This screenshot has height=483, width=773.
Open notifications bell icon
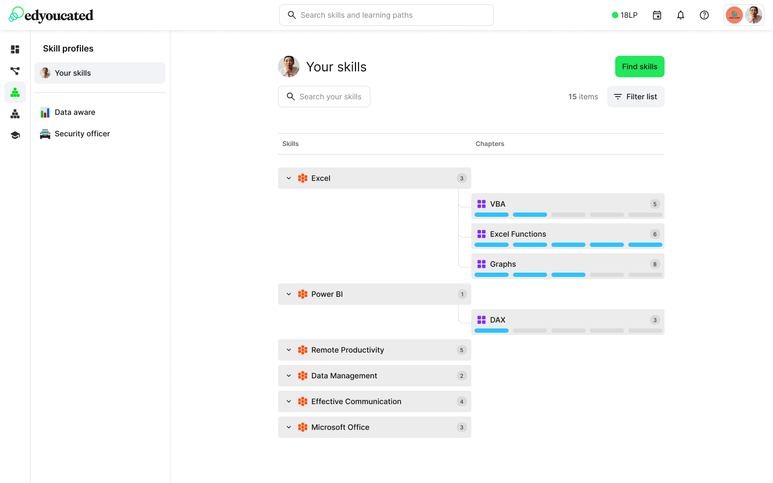point(681,15)
